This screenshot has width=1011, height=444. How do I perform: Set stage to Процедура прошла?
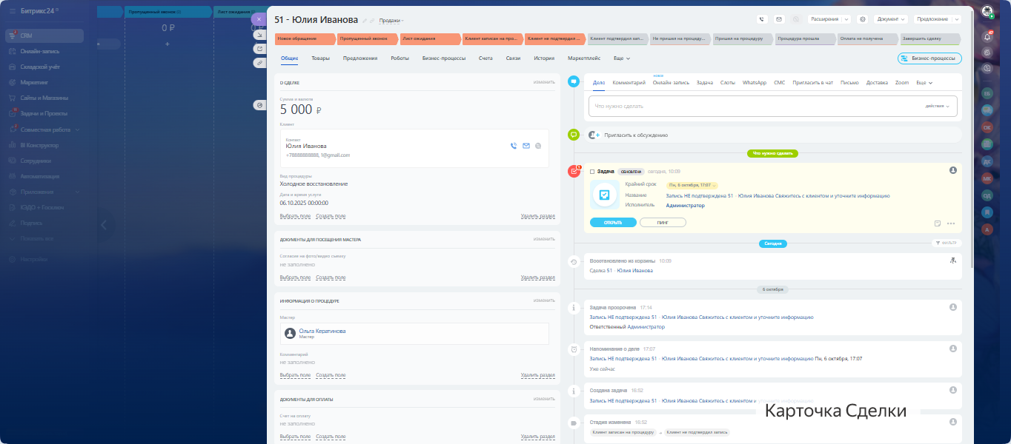point(806,38)
